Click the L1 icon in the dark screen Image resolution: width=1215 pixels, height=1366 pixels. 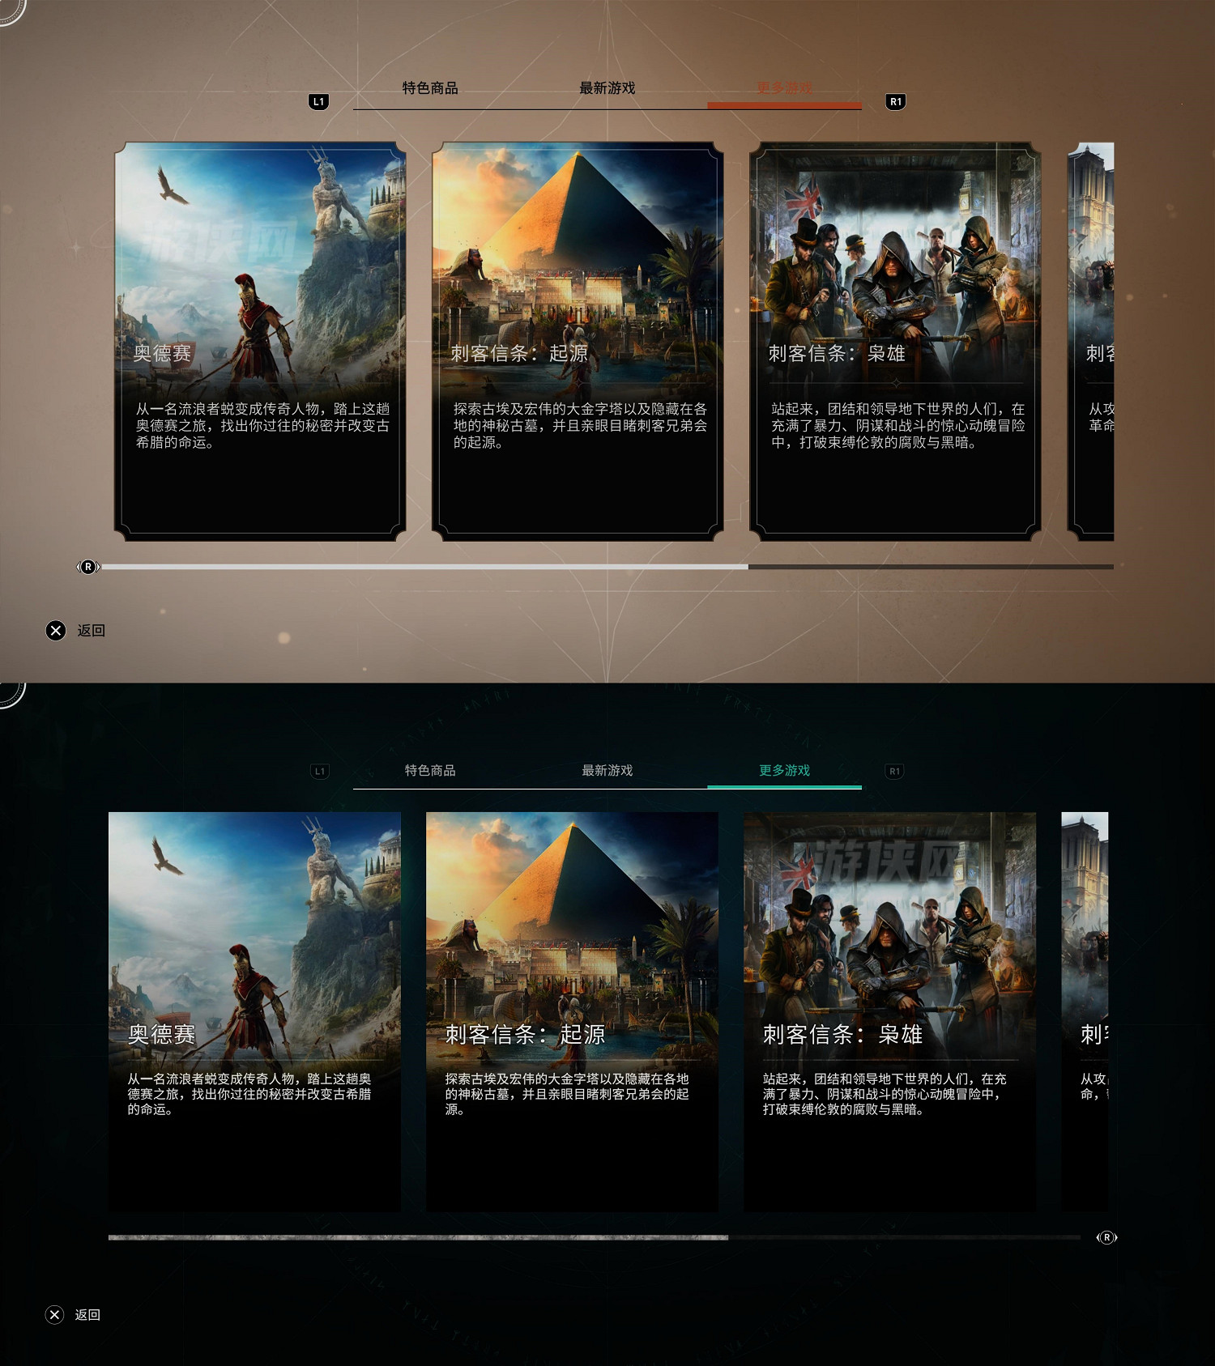tap(320, 771)
